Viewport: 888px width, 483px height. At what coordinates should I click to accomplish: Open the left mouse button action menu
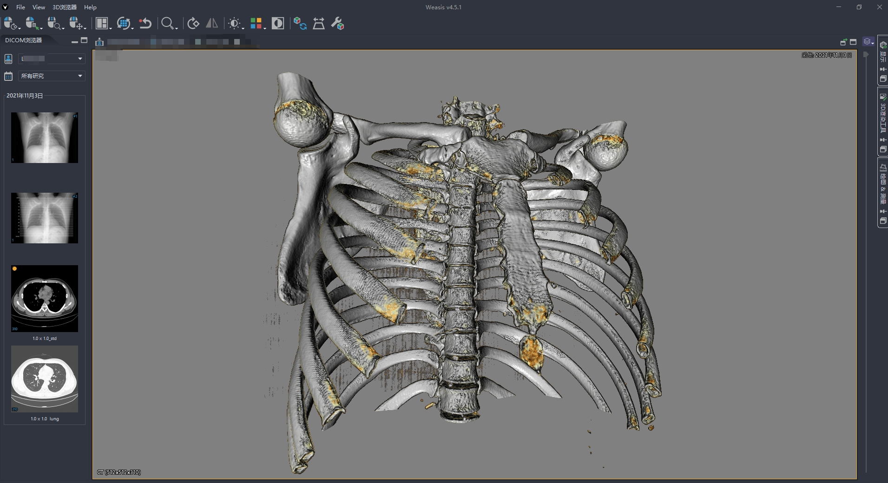[11, 24]
